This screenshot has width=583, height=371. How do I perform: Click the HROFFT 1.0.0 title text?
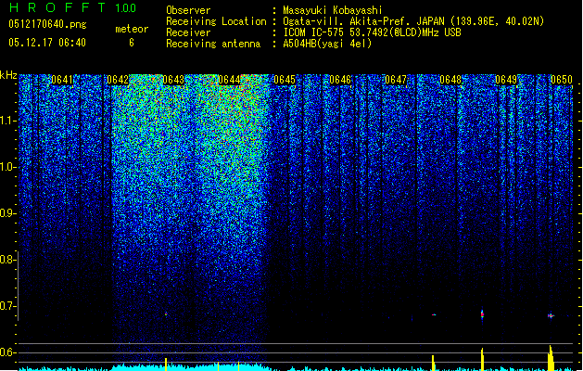pos(72,7)
